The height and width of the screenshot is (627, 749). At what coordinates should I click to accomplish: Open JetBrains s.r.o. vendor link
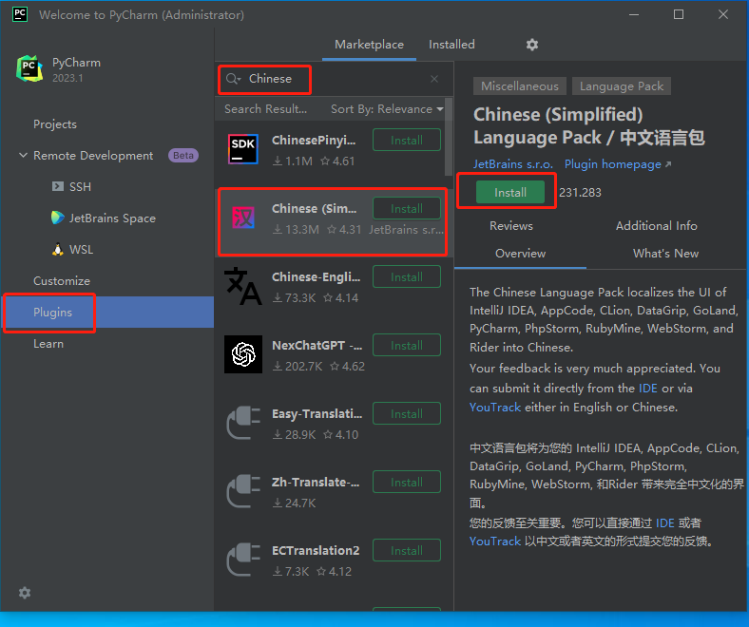[x=513, y=163]
